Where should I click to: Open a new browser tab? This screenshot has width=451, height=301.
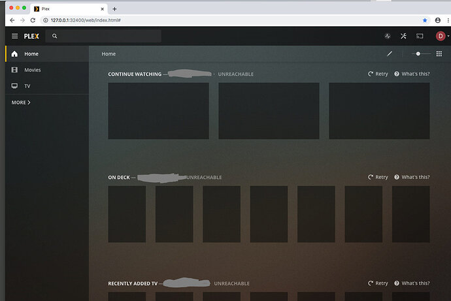pyautogui.click(x=114, y=9)
